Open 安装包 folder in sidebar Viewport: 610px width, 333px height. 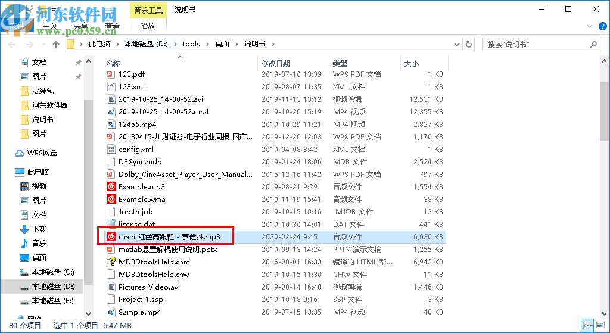tap(37, 91)
